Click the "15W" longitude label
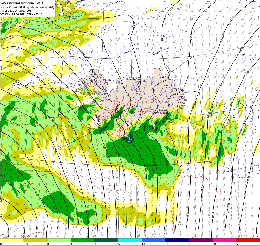 click(164, 1)
